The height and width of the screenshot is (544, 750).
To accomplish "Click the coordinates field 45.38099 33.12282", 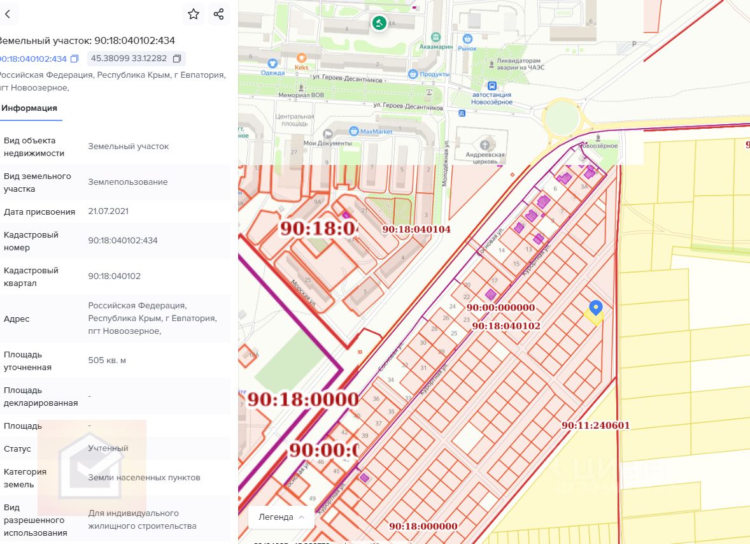I will [136, 59].
